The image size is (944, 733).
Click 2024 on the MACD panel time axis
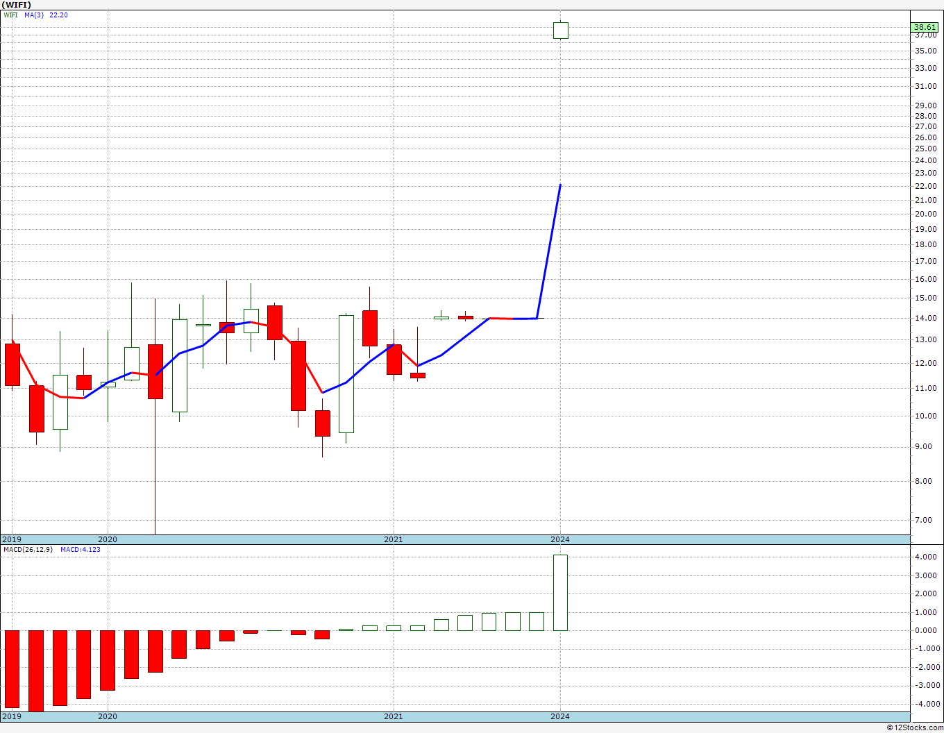(560, 716)
